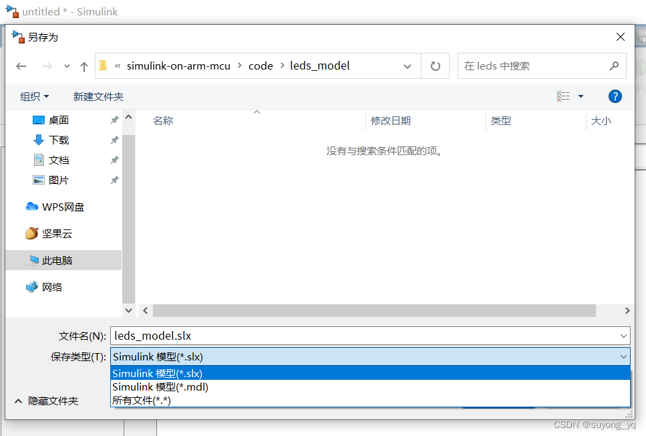Collapse the 保存类型 combo box
646x436 pixels.
[623, 357]
